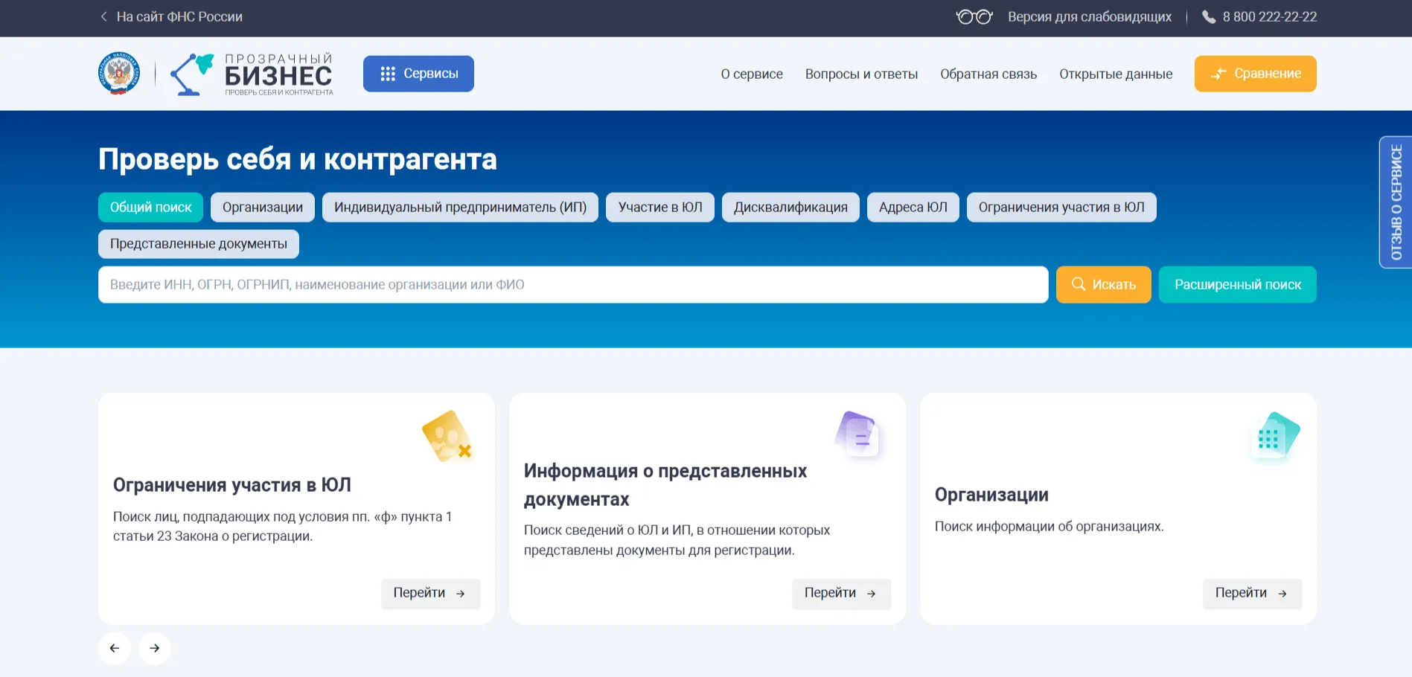Click the phone icon next to the hotline number
This screenshot has height=677, width=1412.
[x=1210, y=16]
